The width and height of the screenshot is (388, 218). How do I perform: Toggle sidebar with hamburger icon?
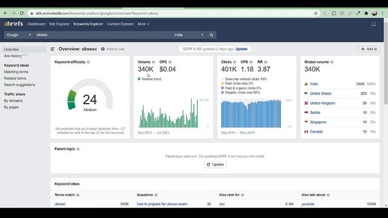[x=53, y=49]
